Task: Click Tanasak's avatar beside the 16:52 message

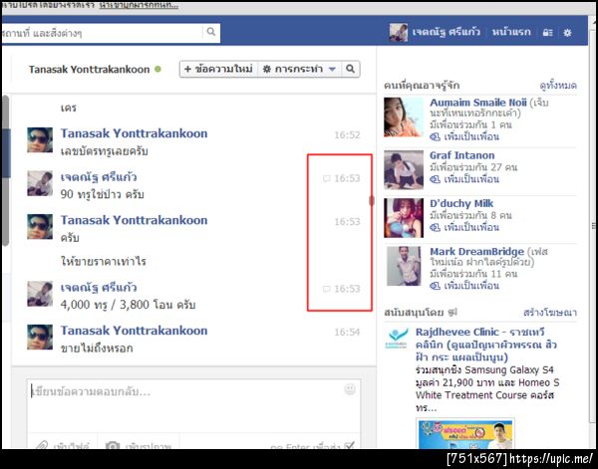Action: point(40,139)
